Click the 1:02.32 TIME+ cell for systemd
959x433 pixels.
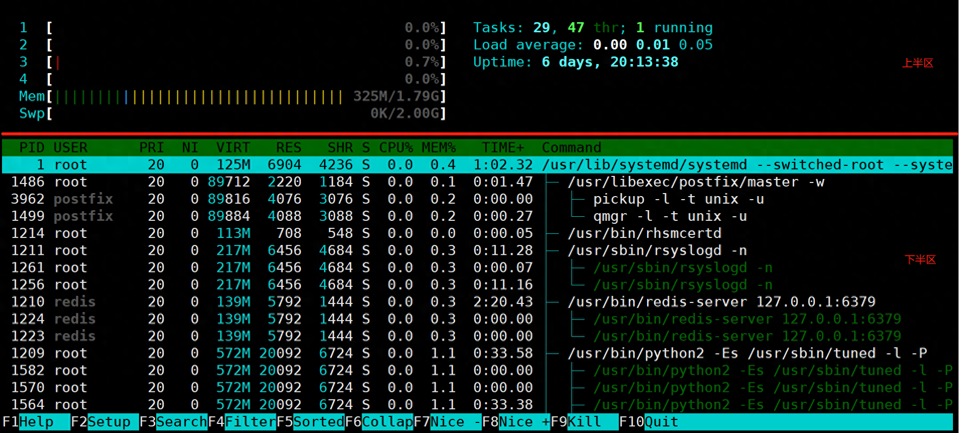pyautogui.click(x=503, y=165)
